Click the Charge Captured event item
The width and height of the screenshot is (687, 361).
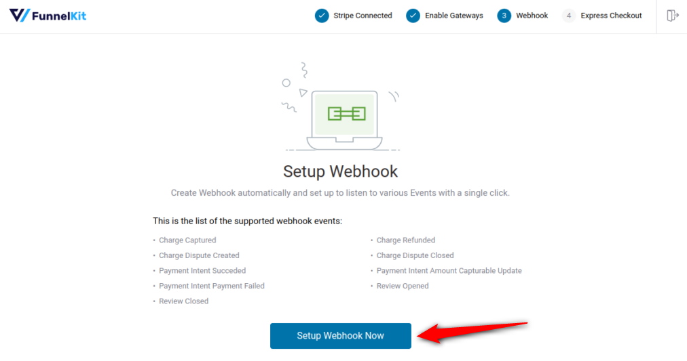[x=187, y=240]
